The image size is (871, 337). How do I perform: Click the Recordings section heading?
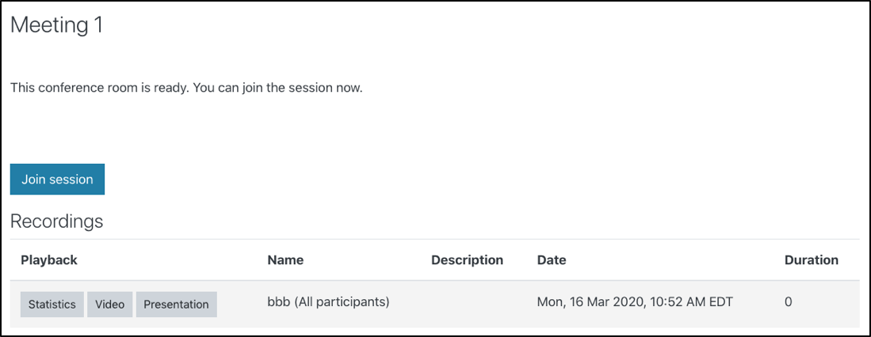pos(56,222)
